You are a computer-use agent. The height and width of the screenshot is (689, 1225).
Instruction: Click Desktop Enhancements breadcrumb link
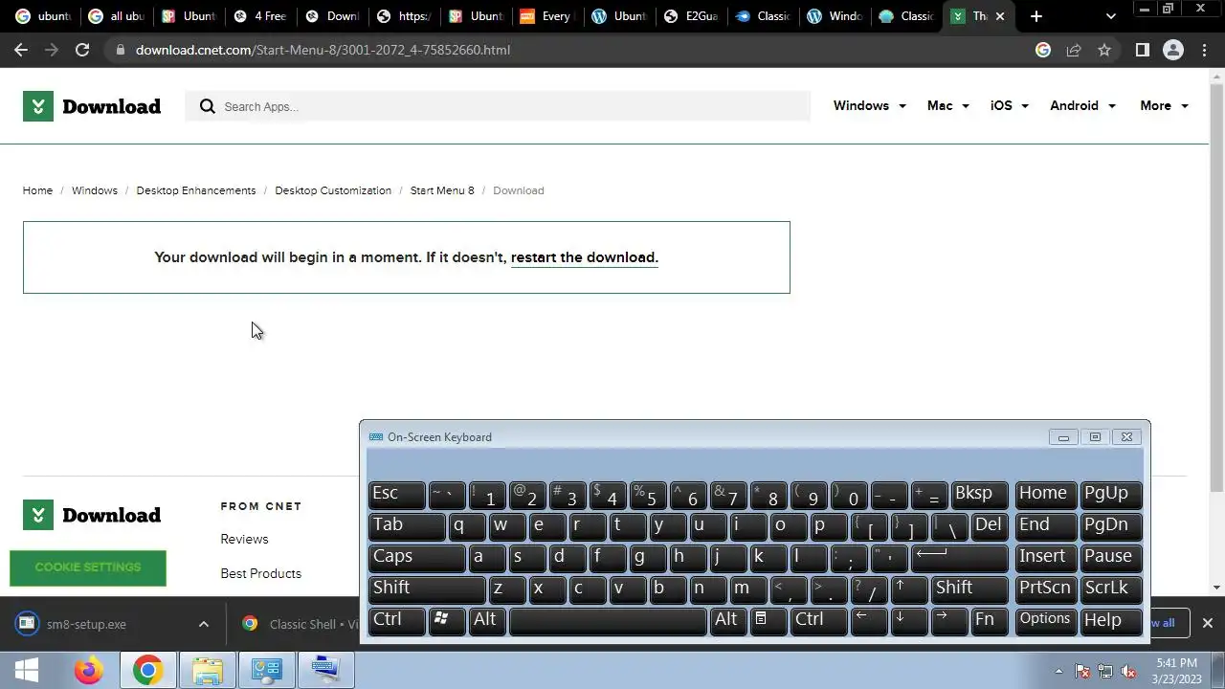tap(196, 190)
